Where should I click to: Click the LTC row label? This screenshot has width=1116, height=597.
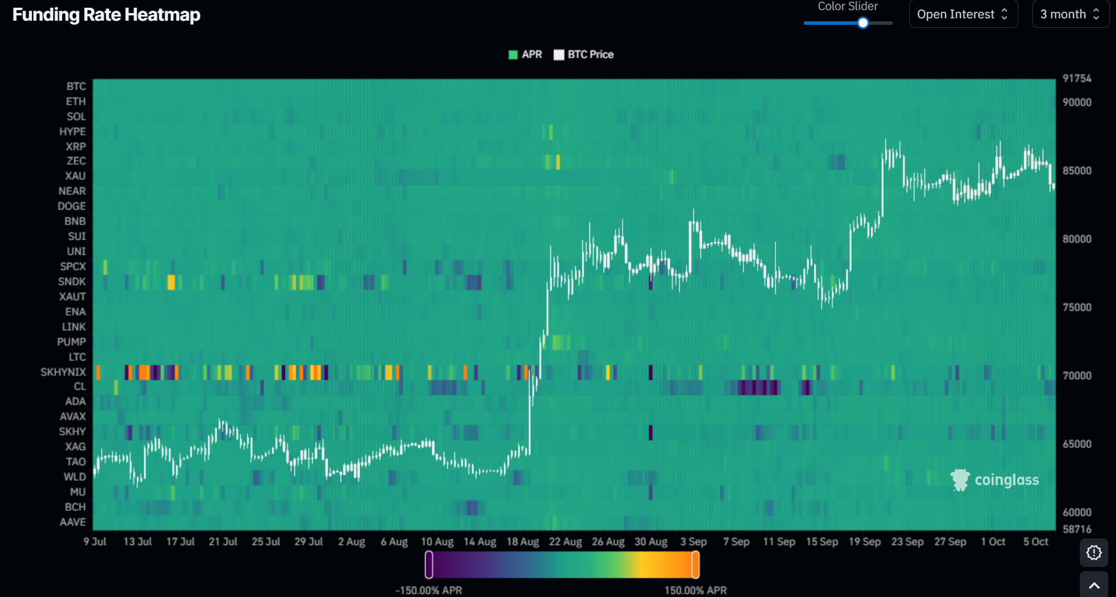77,357
